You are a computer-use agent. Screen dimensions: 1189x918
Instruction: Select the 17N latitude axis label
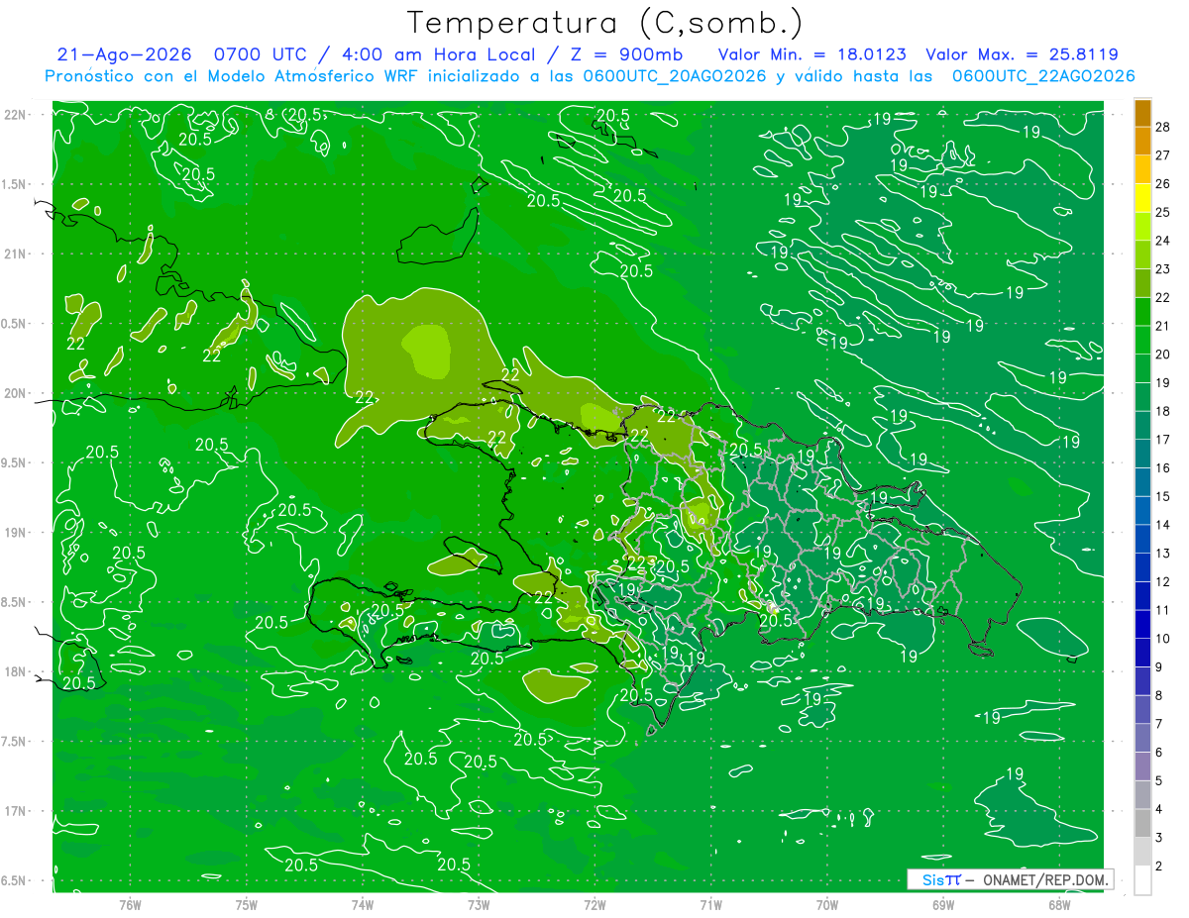(16, 810)
